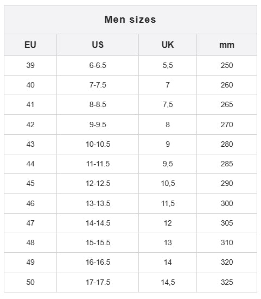Click the UK size 10,5 cell

(168, 183)
